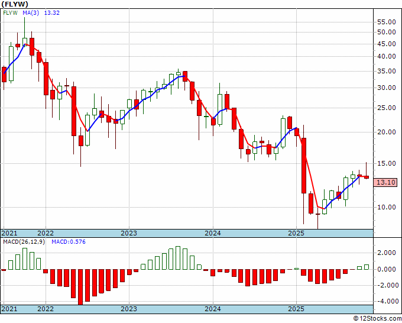Click the deepest red MACD bar in 2022
This screenshot has width=402, height=323.
click(80, 287)
